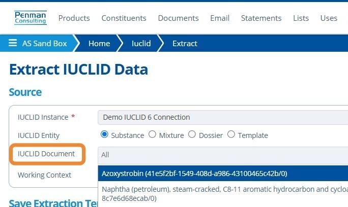Choose the Dossier radio option

tap(192, 135)
